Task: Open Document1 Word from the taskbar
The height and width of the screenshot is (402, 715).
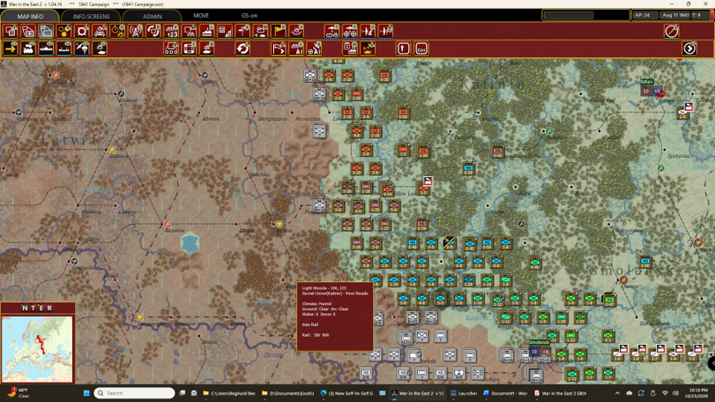Action: 505,393
